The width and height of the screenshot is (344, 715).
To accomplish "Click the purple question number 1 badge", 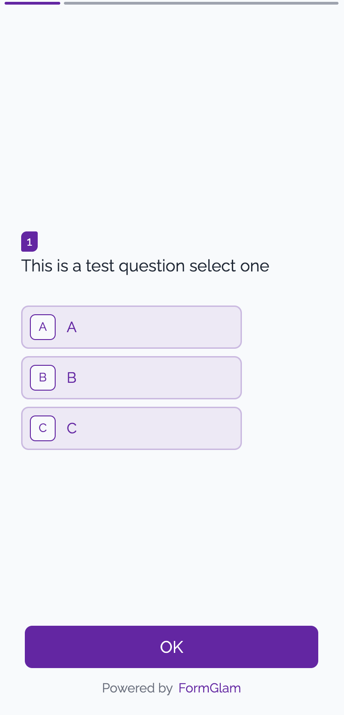I will coord(29,242).
